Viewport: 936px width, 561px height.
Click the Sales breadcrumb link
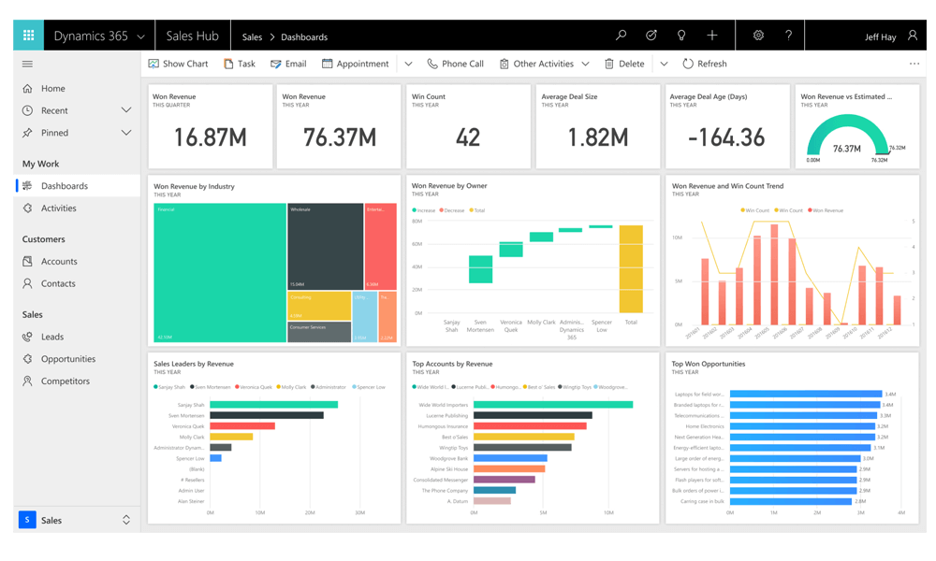click(x=252, y=37)
